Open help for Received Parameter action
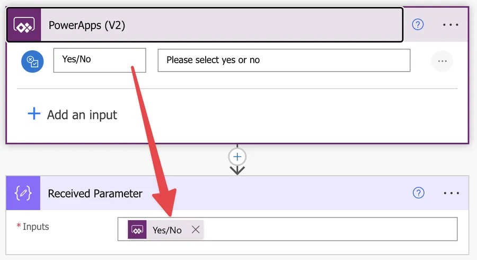Image resolution: width=477 pixels, height=260 pixels. (x=418, y=193)
